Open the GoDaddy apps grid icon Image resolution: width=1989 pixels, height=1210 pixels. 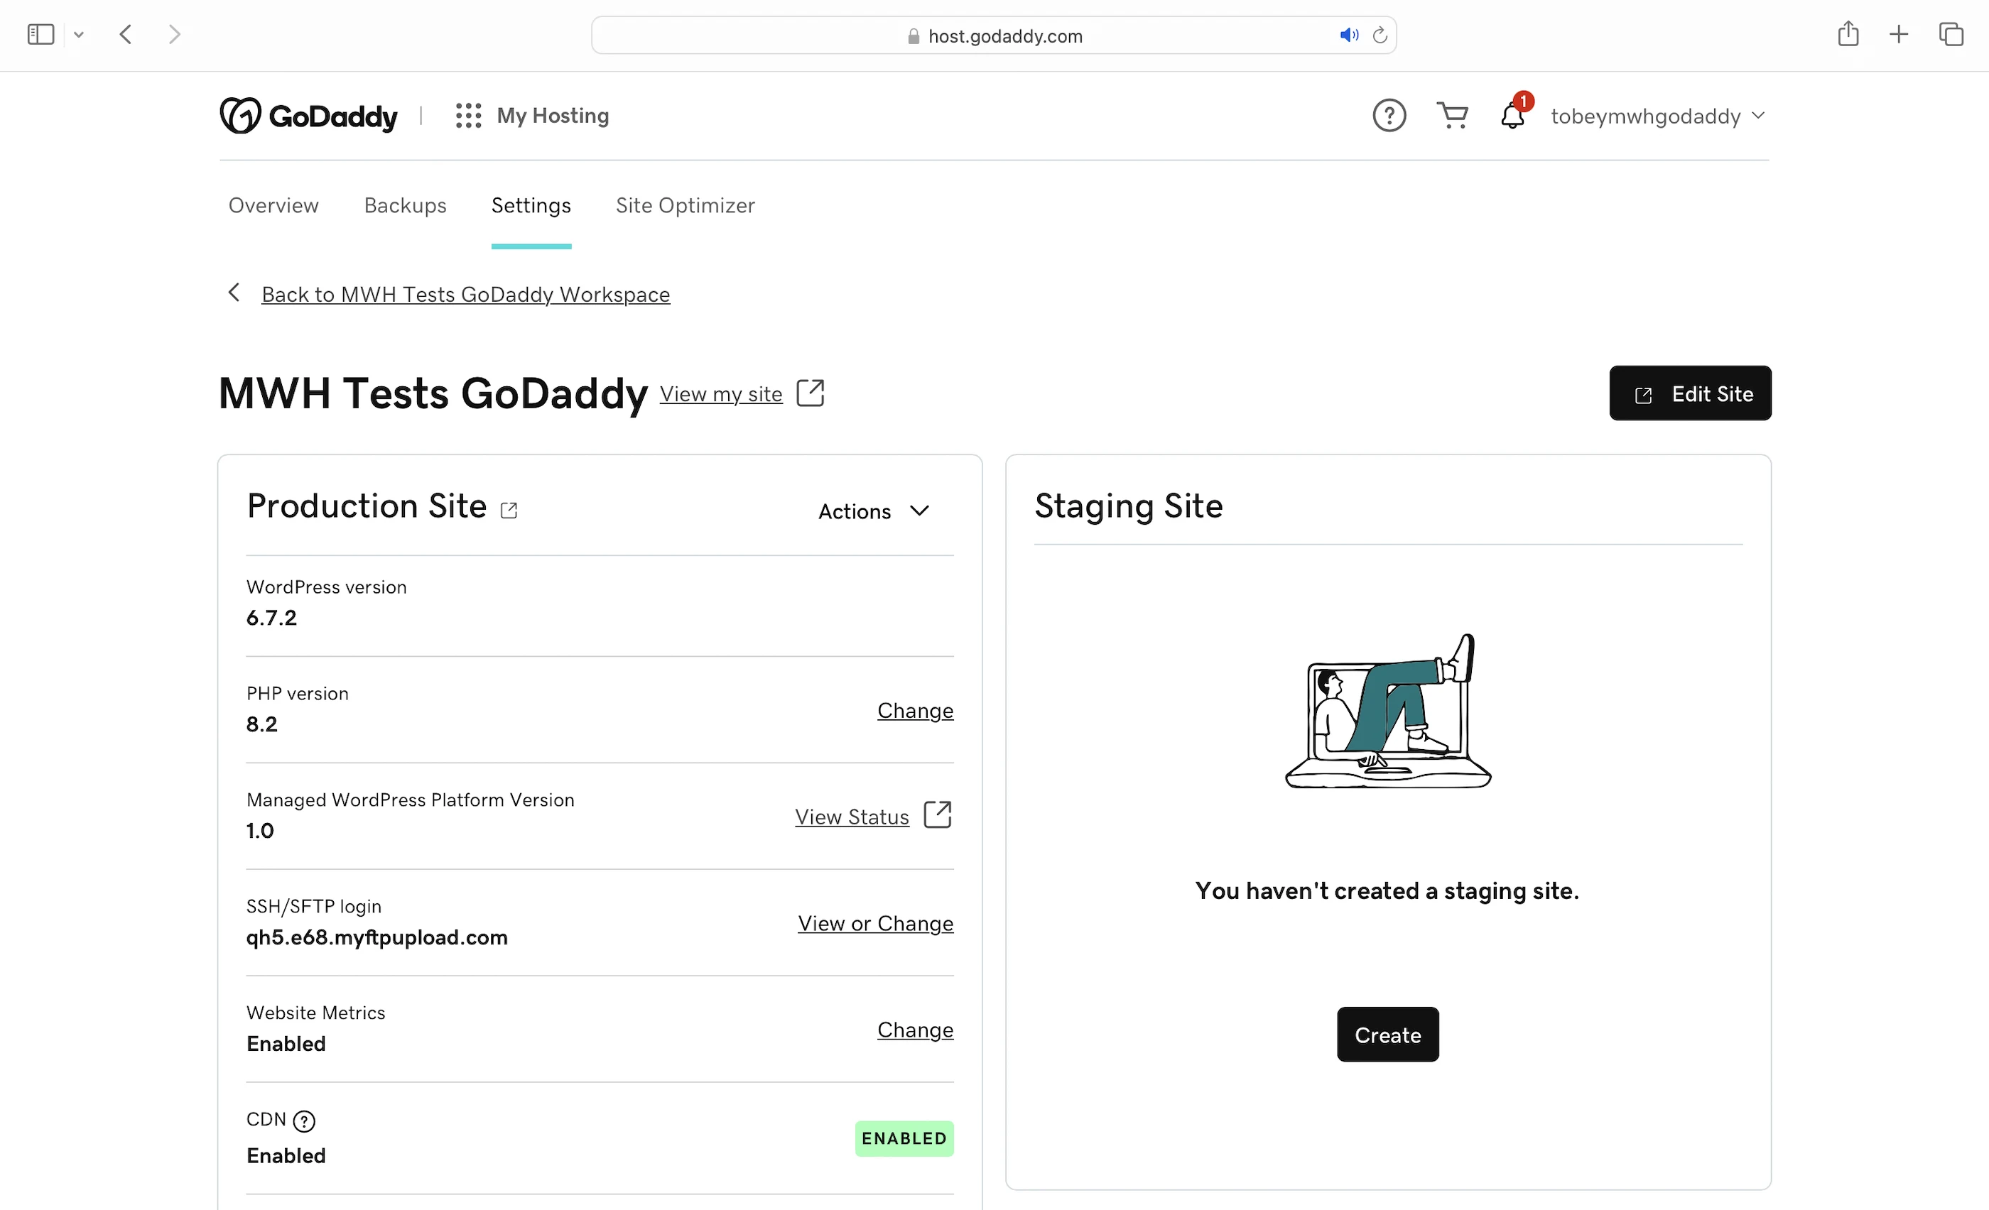[468, 115]
